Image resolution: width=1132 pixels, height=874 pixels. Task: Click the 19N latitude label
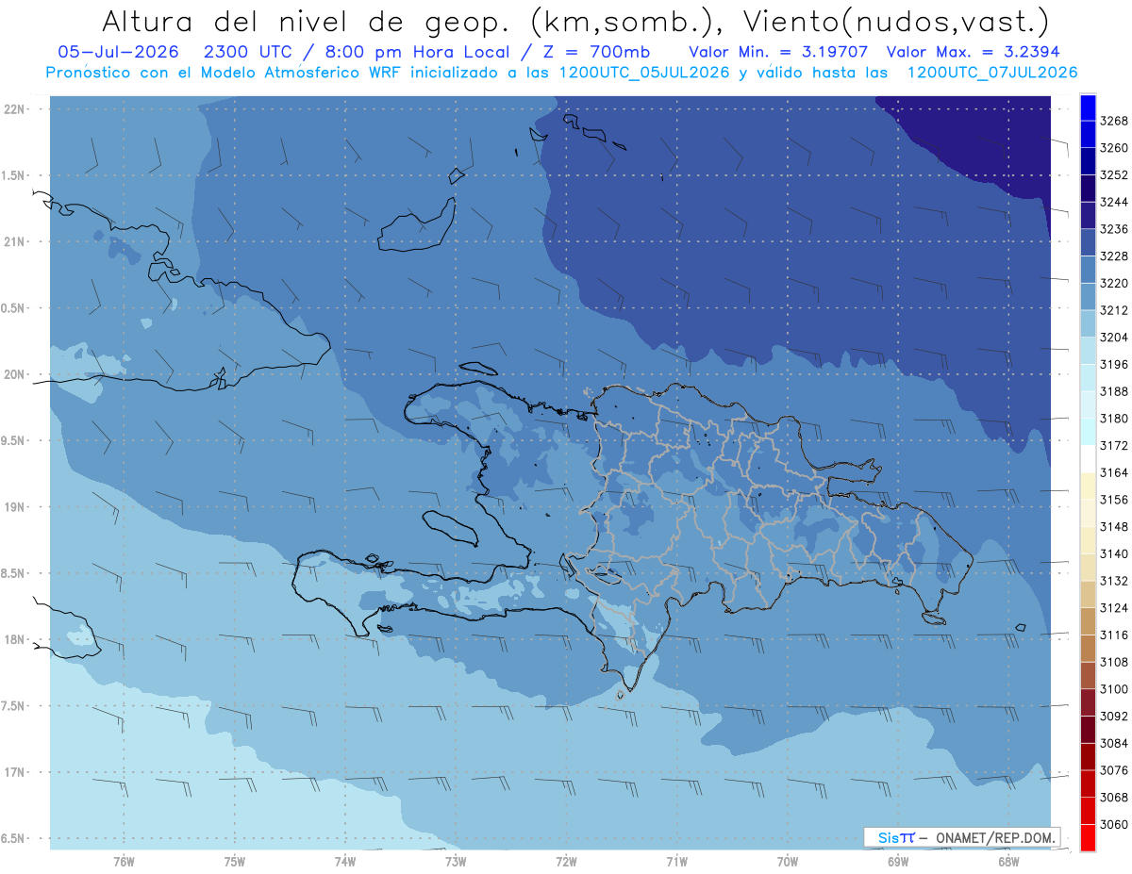15,507
